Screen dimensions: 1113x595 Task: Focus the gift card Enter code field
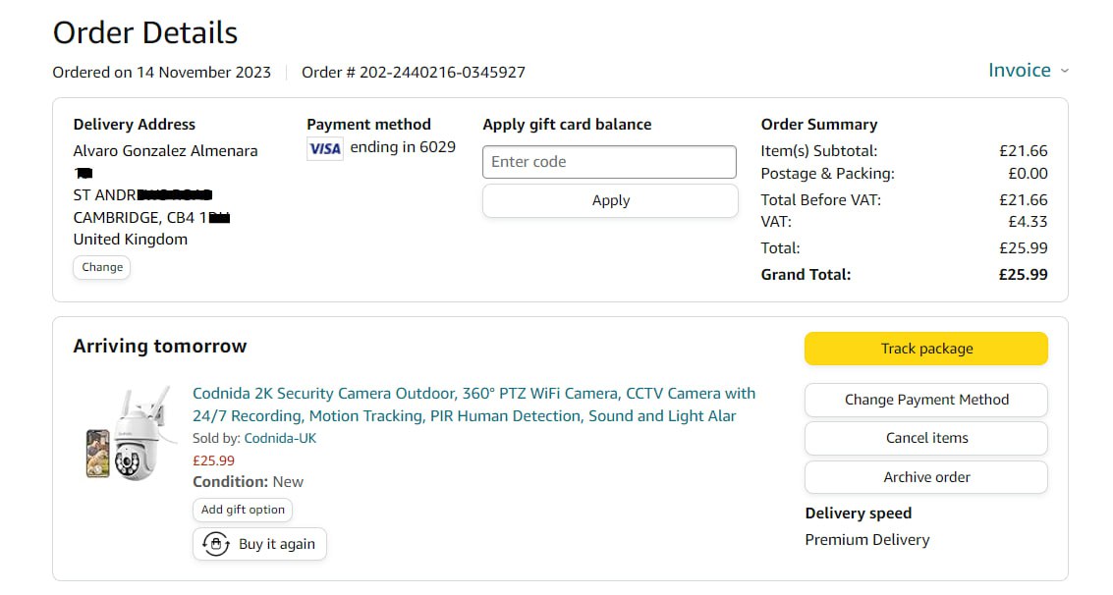[x=609, y=162]
